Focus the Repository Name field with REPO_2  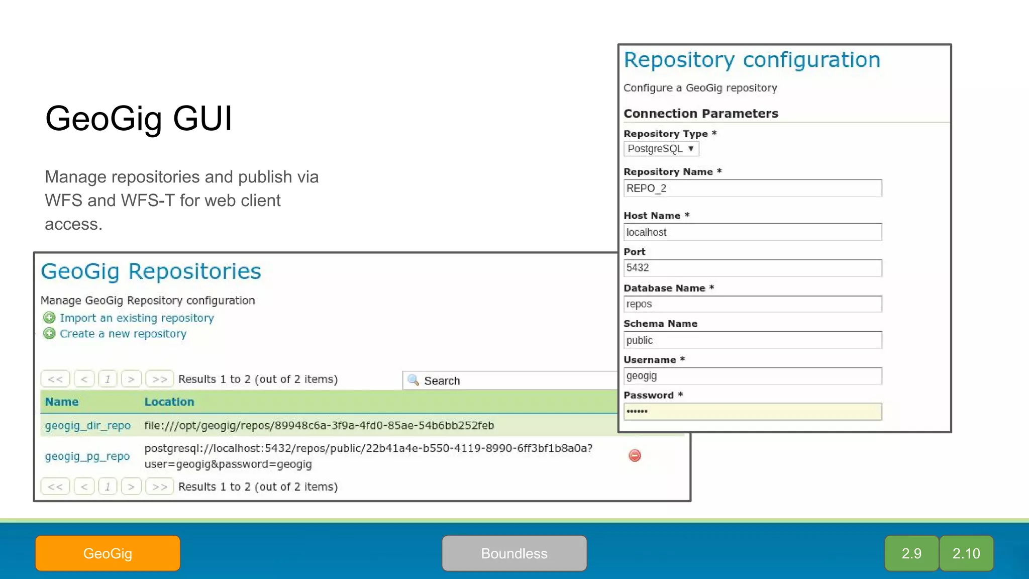point(753,188)
